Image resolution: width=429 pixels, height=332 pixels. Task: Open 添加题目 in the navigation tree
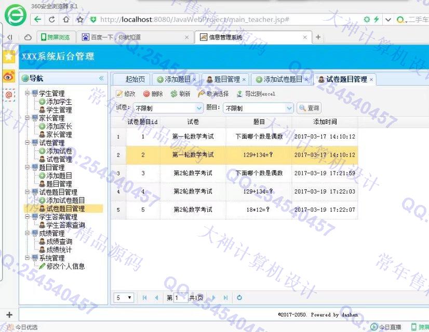pos(59,176)
